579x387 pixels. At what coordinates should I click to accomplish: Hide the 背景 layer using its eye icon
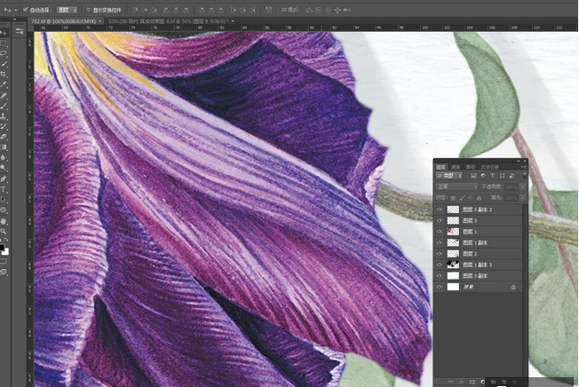[439, 288]
